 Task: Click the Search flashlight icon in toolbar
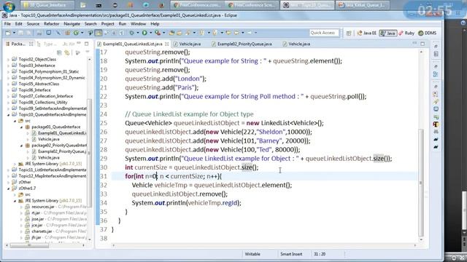tap(188, 33)
